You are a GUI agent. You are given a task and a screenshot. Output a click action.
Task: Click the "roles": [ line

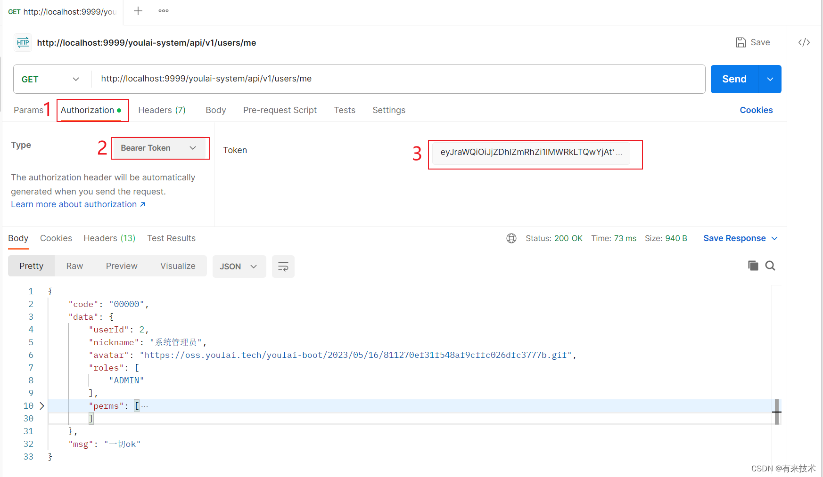click(x=114, y=368)
